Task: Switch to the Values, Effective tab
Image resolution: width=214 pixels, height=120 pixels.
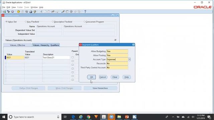Action: tap(17, 45)
